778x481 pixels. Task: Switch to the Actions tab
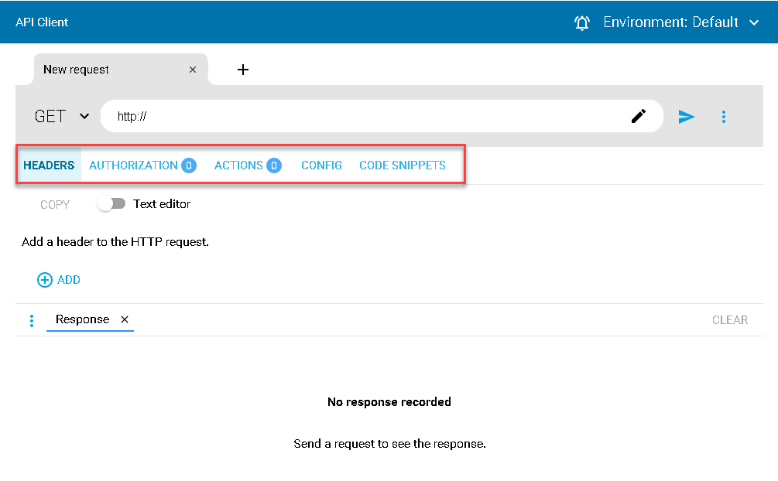tap(248, 165)
